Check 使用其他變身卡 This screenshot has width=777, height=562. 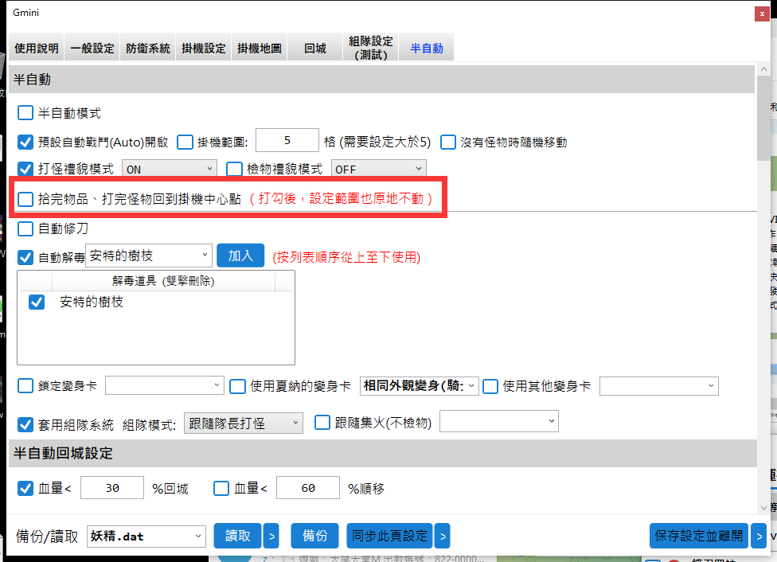490,386
